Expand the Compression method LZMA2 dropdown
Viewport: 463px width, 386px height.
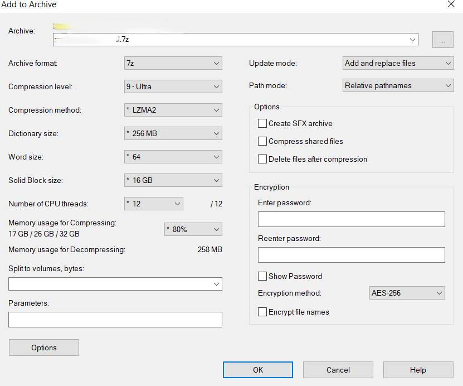pos(173,110)
